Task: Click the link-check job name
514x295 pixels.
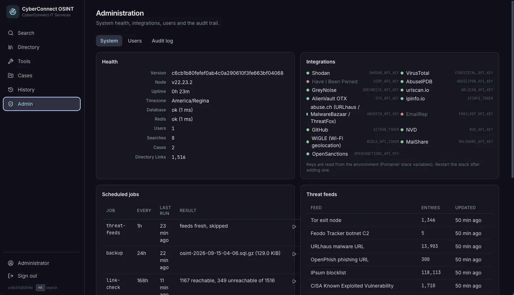Action: (x=113, y=284)
